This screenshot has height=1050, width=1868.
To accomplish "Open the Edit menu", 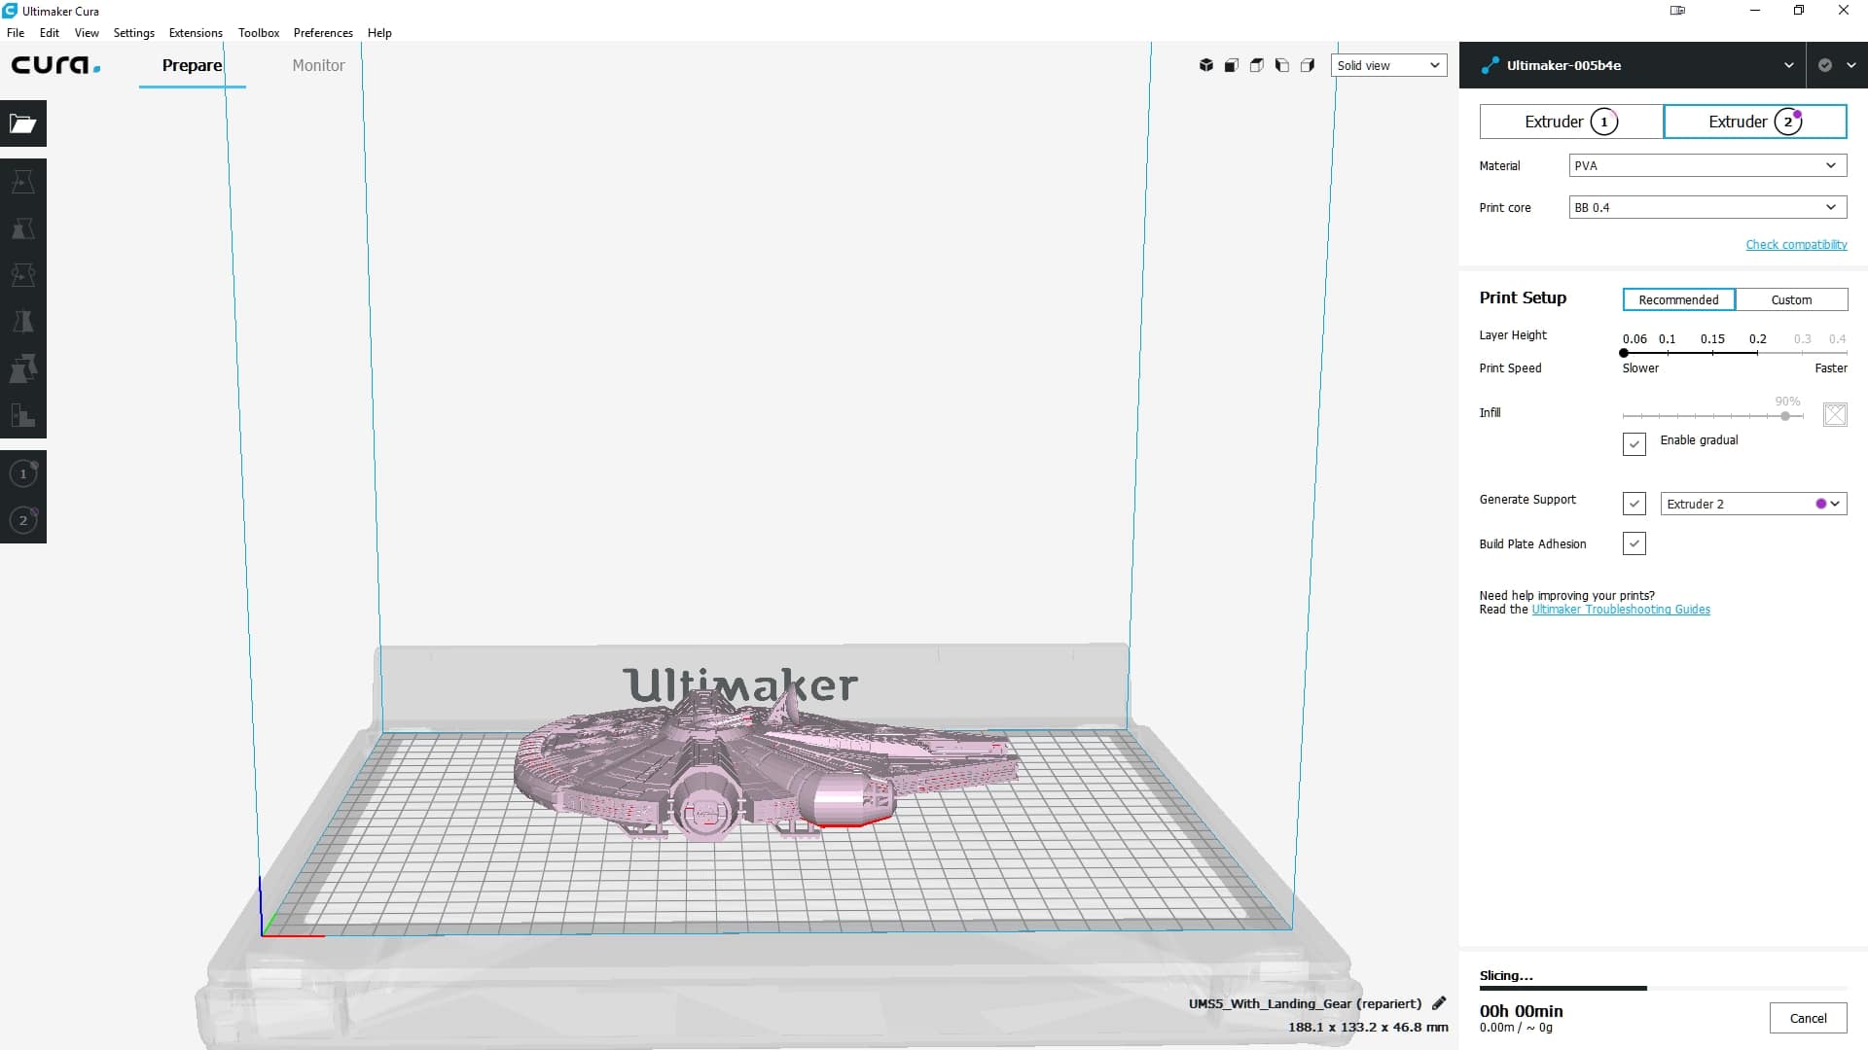I will (50, 32).
